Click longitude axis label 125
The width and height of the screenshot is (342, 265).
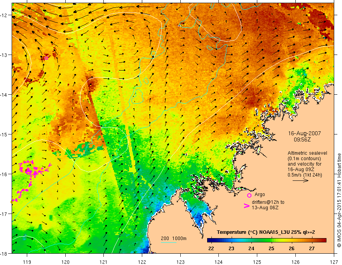click(257, 262)
